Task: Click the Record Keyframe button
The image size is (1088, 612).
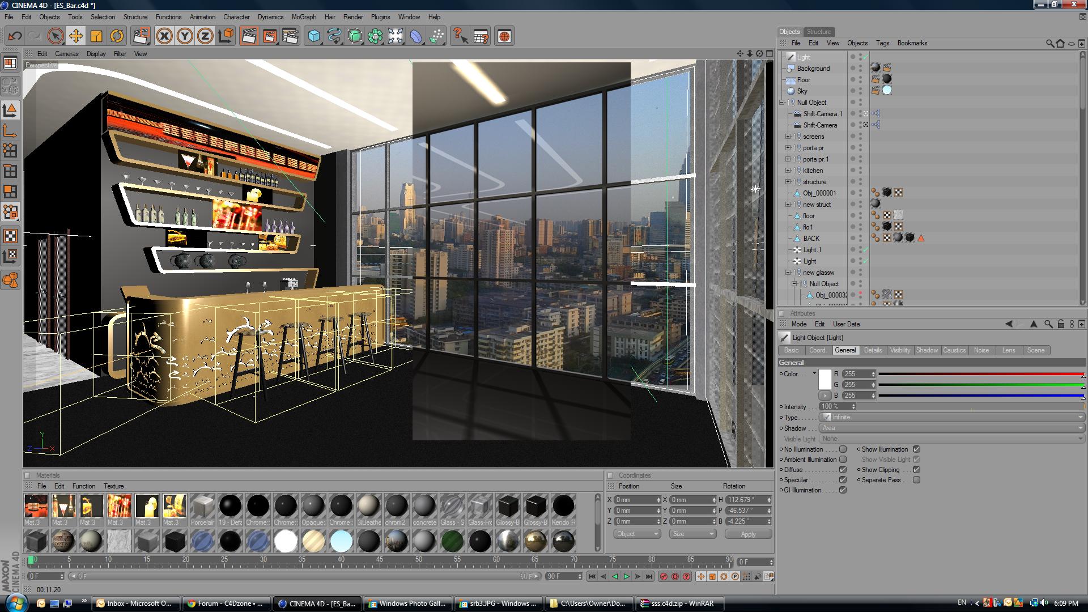Action: (x=664, y=576)
